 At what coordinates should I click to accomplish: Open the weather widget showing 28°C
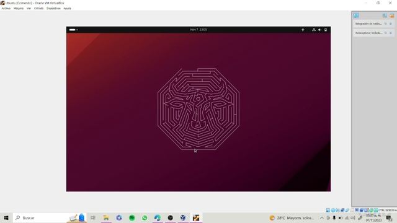pos(292,218)
